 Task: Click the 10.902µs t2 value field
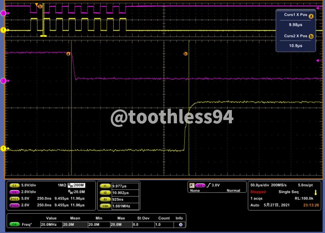(x=125, y=192)
